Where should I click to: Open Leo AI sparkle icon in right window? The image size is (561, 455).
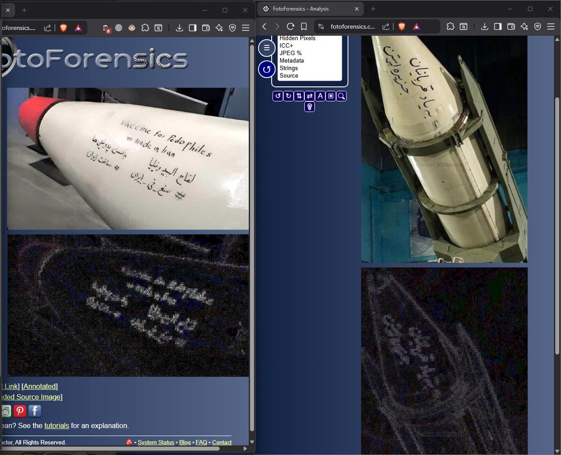pos(525,27)
